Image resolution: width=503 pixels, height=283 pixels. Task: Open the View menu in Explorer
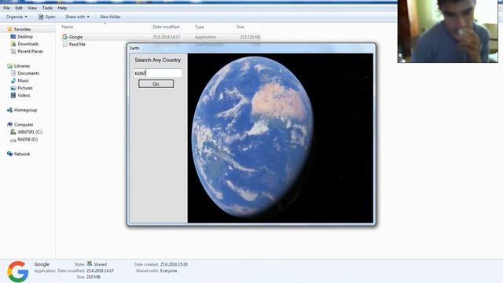[x=32, y=8]
